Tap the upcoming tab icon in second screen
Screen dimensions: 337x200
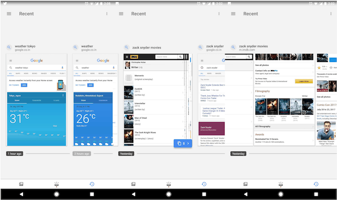[x=168, y=184]
